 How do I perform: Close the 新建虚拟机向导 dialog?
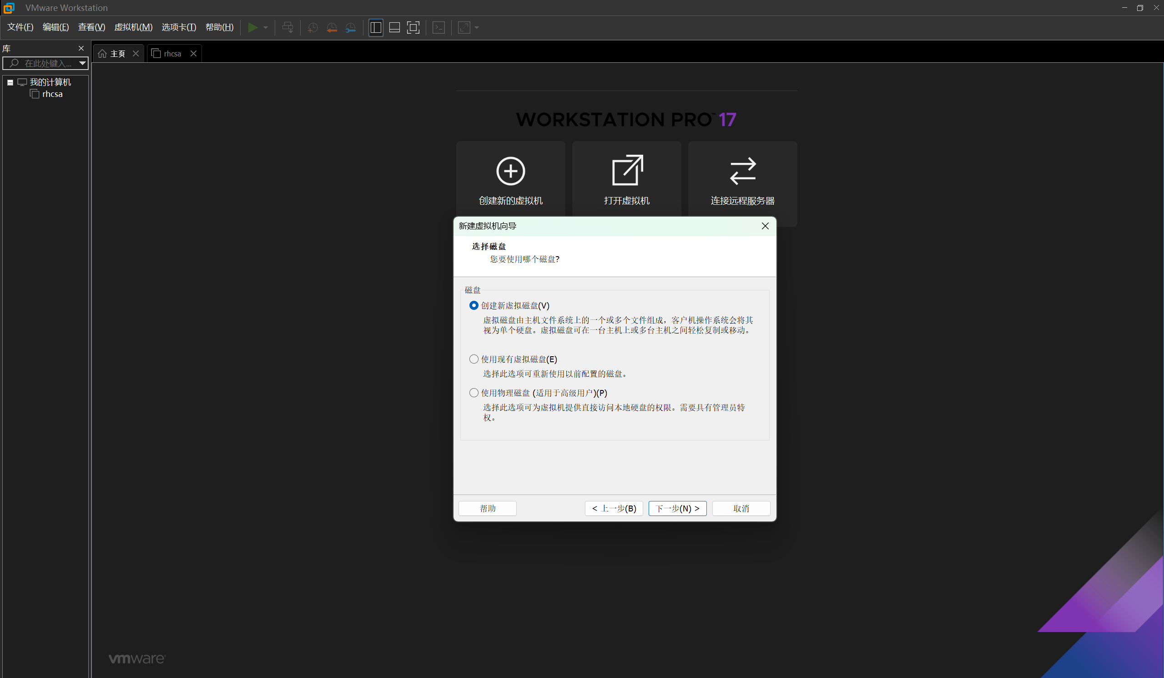pos(765,226)
